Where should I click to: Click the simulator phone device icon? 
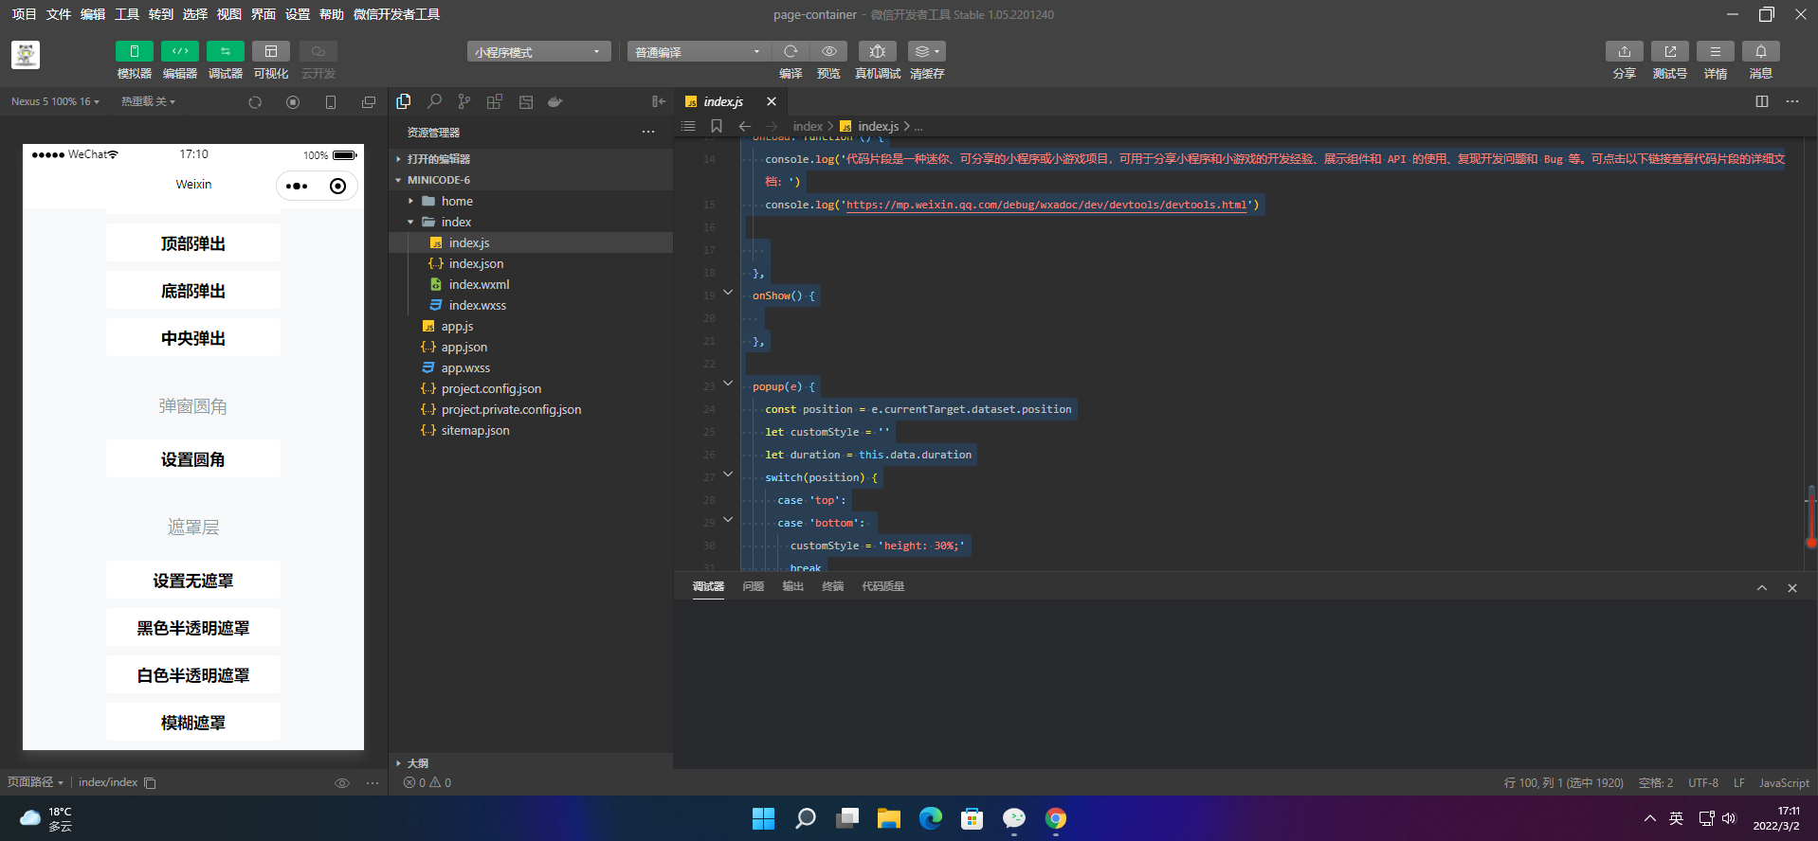[331, 102]
